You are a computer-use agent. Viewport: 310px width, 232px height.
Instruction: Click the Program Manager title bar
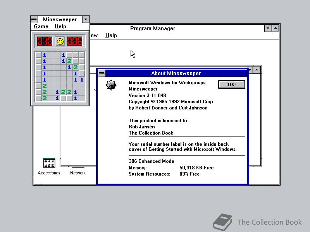click(153, 28)
